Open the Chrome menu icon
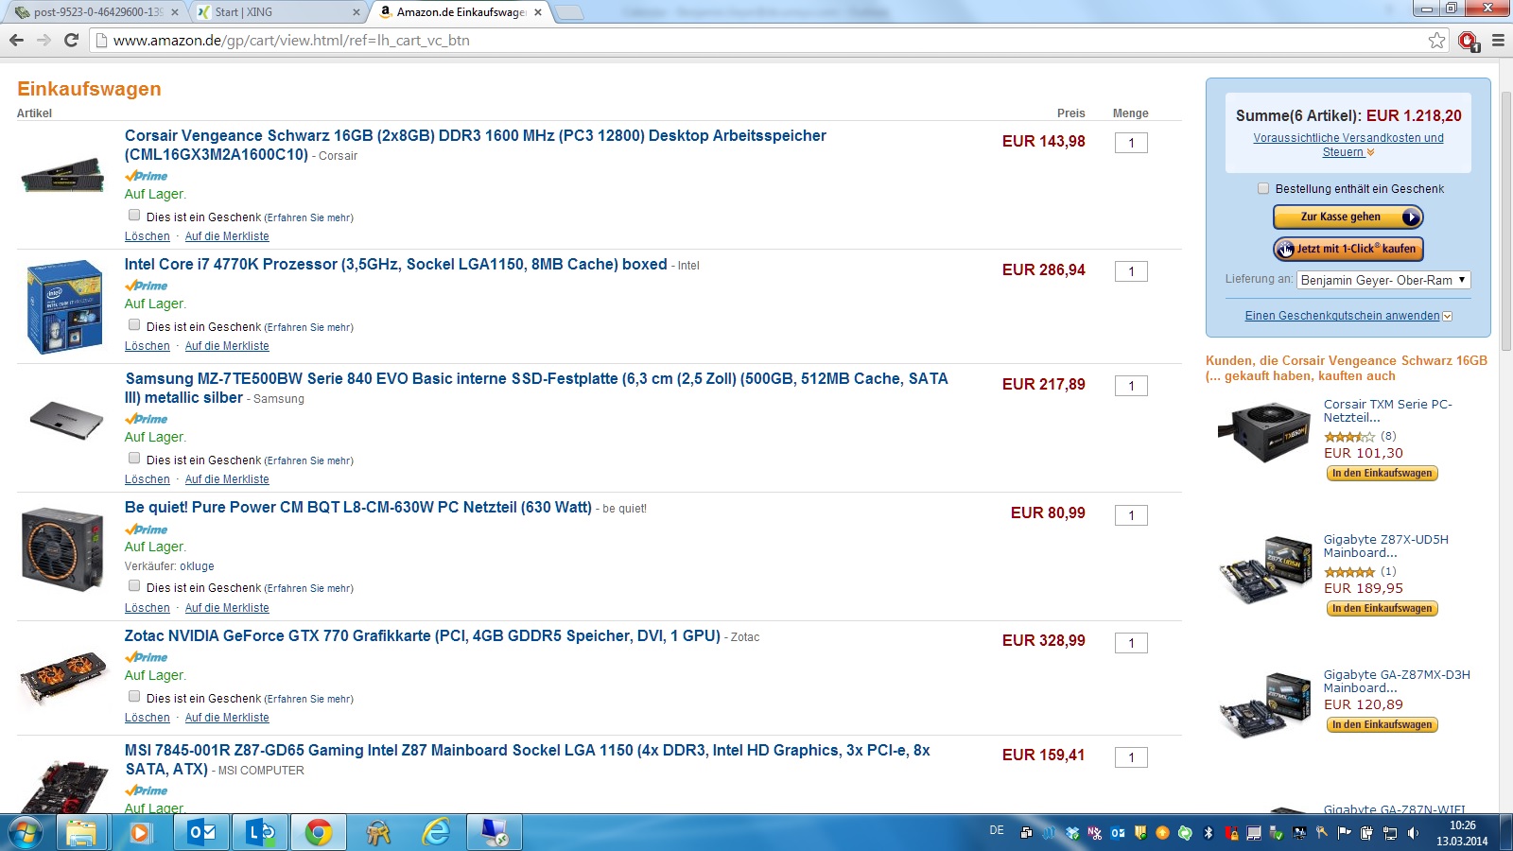Viewport: 1513px width, 851px height. 1498,40
